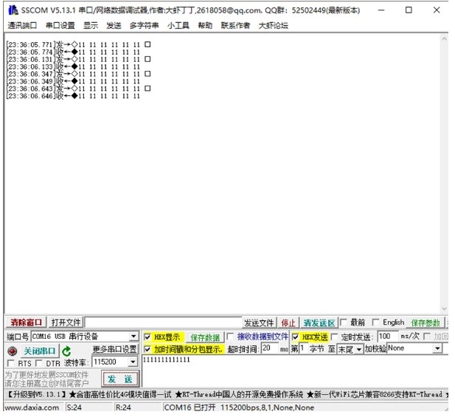This screenshot has height=420, width=455.
Task: Enable the English language checkbox
Action: tap(375, 322)
